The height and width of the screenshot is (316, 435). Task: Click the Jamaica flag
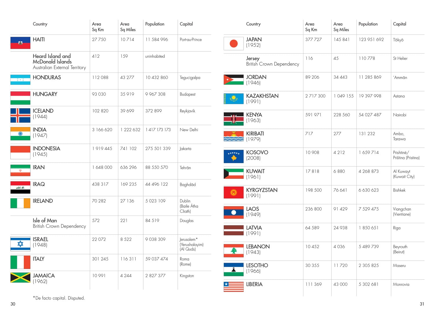[x=20, y=278]
